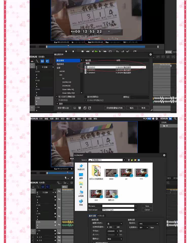Select the VBR bitrate type radio button
This screenshot has width=190, height=243.
(x=115, y=227)
